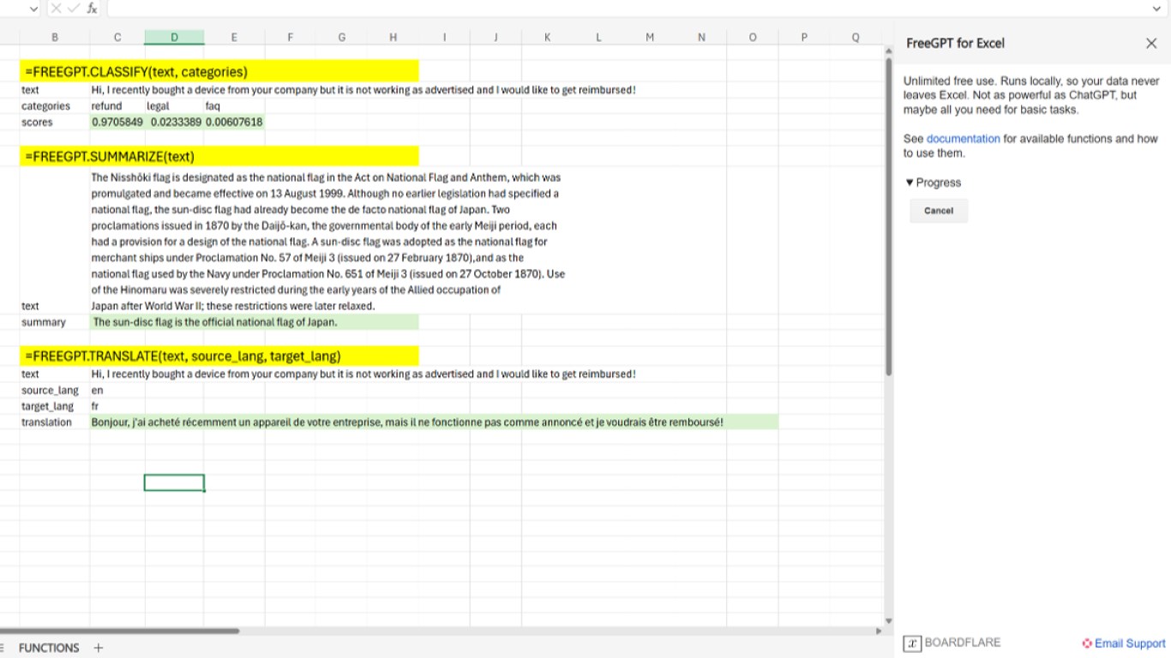Click the vertical scrollbar thumb
1171x658 pixels.
[888, 217]
